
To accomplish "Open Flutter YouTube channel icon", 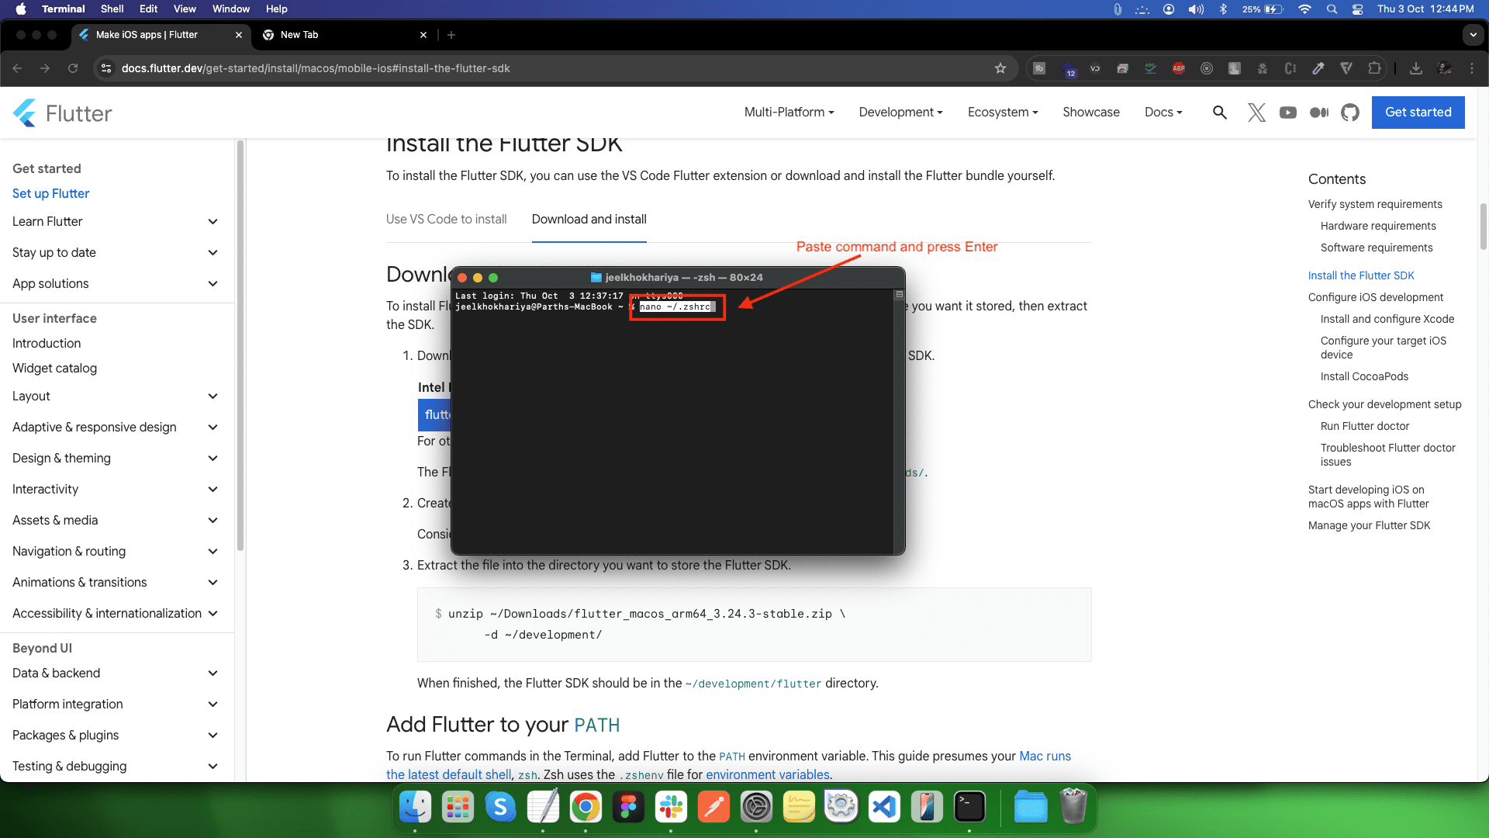I will pyautogui.click(x=1288, y=113).
